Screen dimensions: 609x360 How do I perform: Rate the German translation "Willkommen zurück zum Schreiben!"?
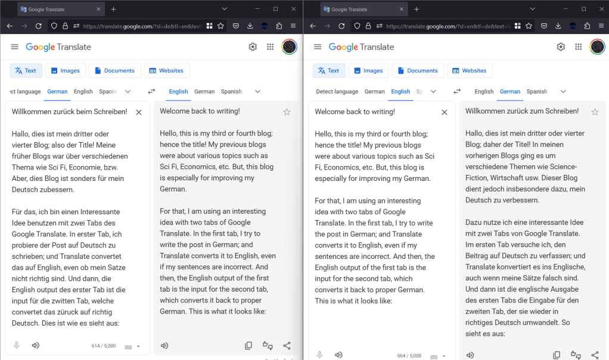tap(576, 355)
